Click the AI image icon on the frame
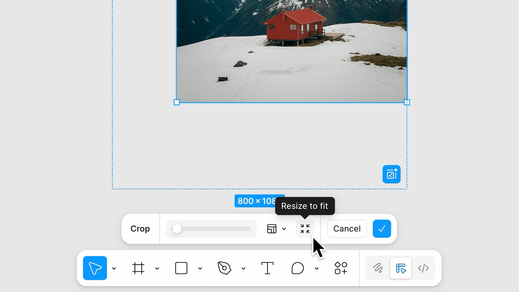The width and height of the screenshot is (519, 292). (x=391, y=174)
